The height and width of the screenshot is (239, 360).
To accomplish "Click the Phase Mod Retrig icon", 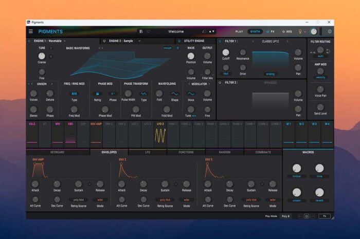I will pyautogui.click(x=97, y=94).
